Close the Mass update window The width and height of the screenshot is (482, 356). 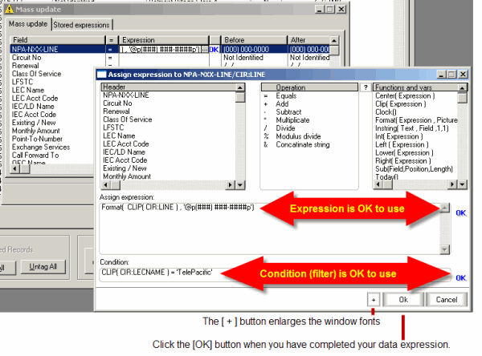click(341, 9)
